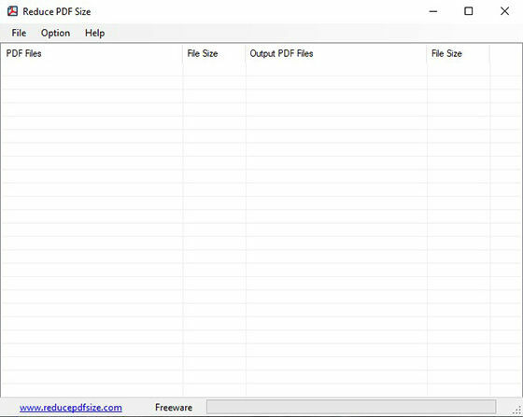Maximize the Reduce PDF Size window
The width and height of the screenshot is (523, 417).
click(469, 11)
